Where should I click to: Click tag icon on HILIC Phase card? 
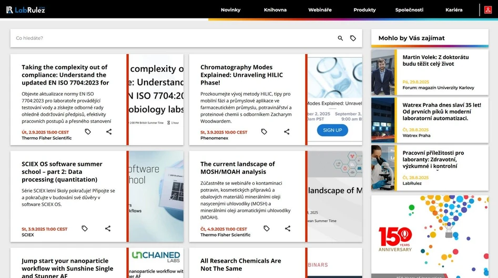[x=264, y=131]
